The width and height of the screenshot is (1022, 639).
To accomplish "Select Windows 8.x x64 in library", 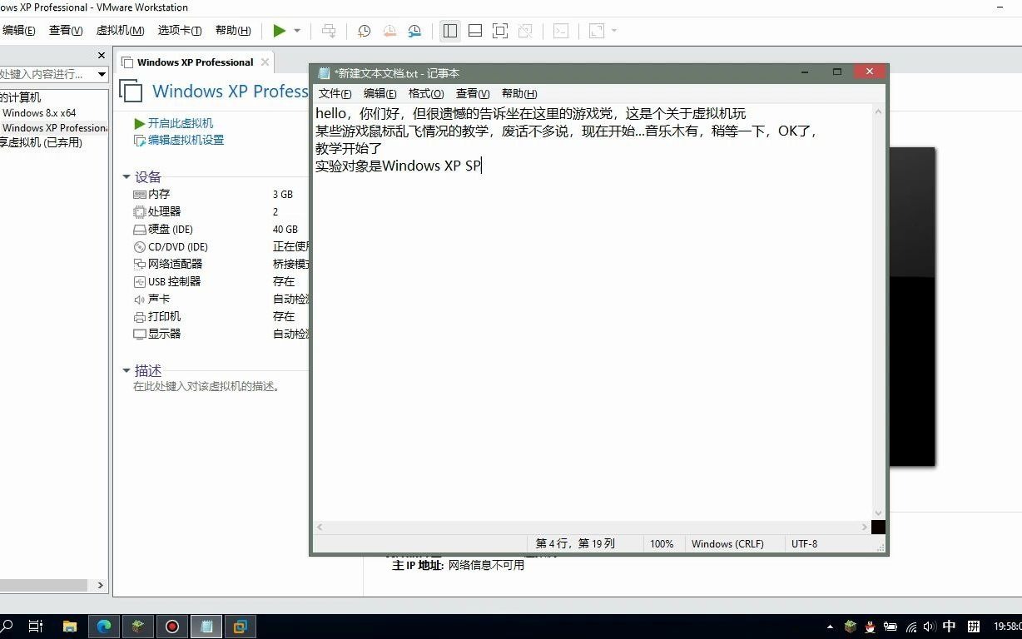I will coord(39,112).
